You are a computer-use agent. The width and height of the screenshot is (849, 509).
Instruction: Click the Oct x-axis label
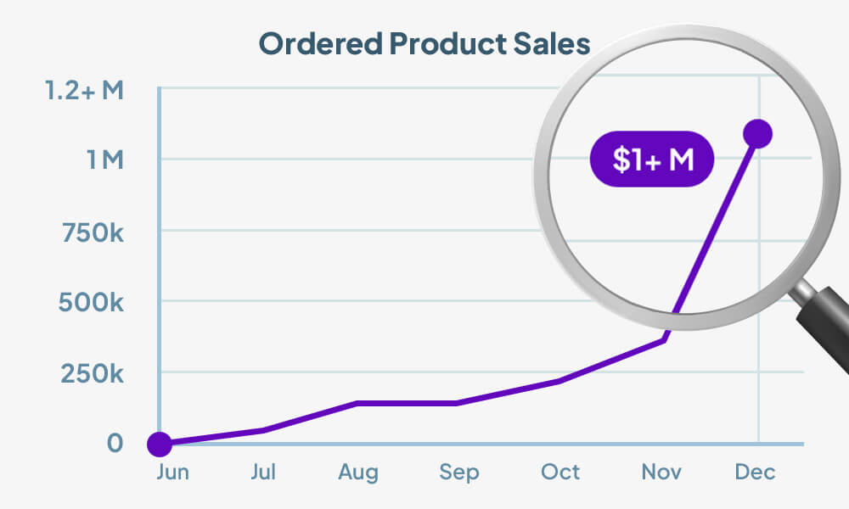(560, 473)
